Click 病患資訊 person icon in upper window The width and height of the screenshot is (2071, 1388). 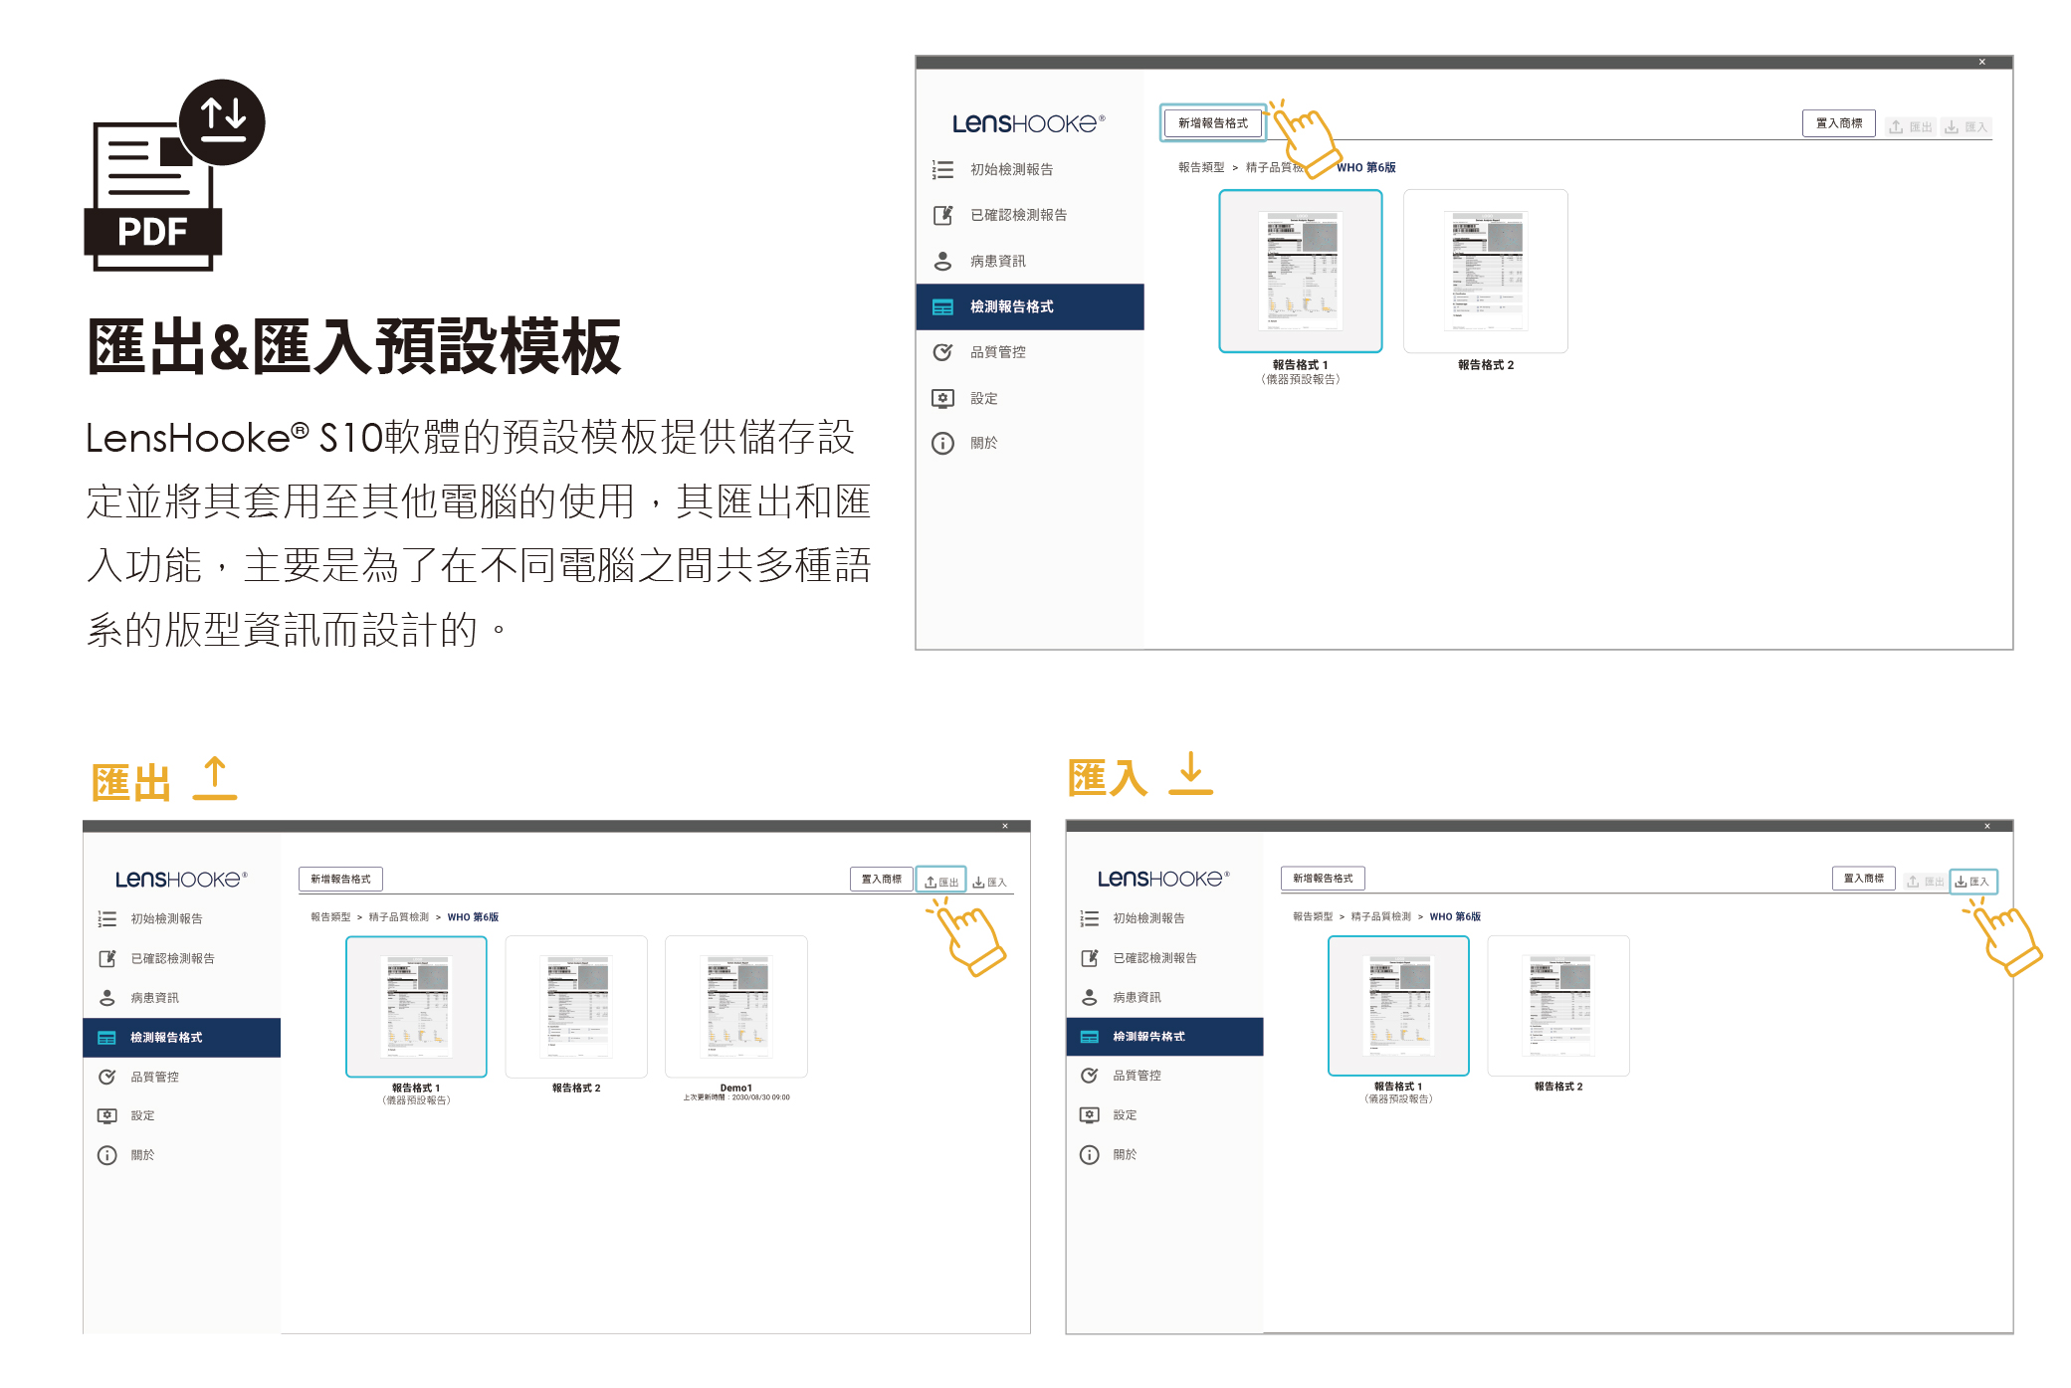pyautogui.click(x=941, y=261)
